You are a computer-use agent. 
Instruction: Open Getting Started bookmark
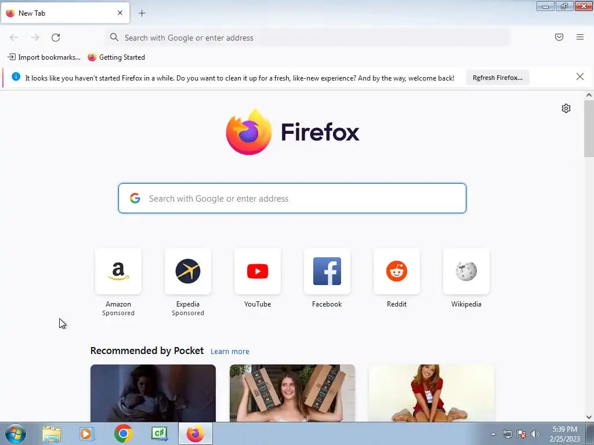[x=116, y=57]
